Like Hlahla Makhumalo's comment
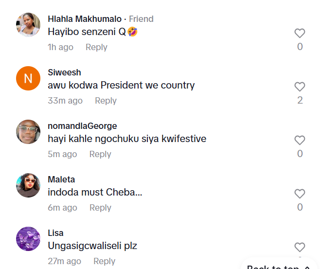Screen dimensions: 320x269 tap(300, 34)
